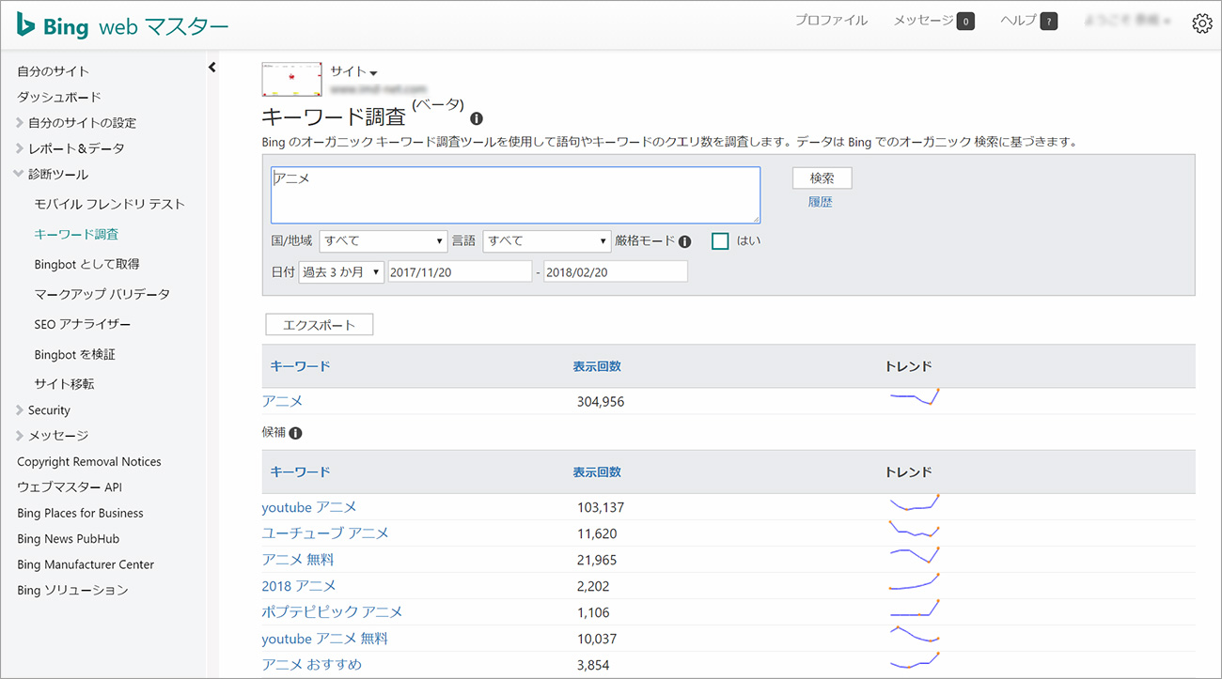Sort the 候補 table by キーワード

point(300,471)
